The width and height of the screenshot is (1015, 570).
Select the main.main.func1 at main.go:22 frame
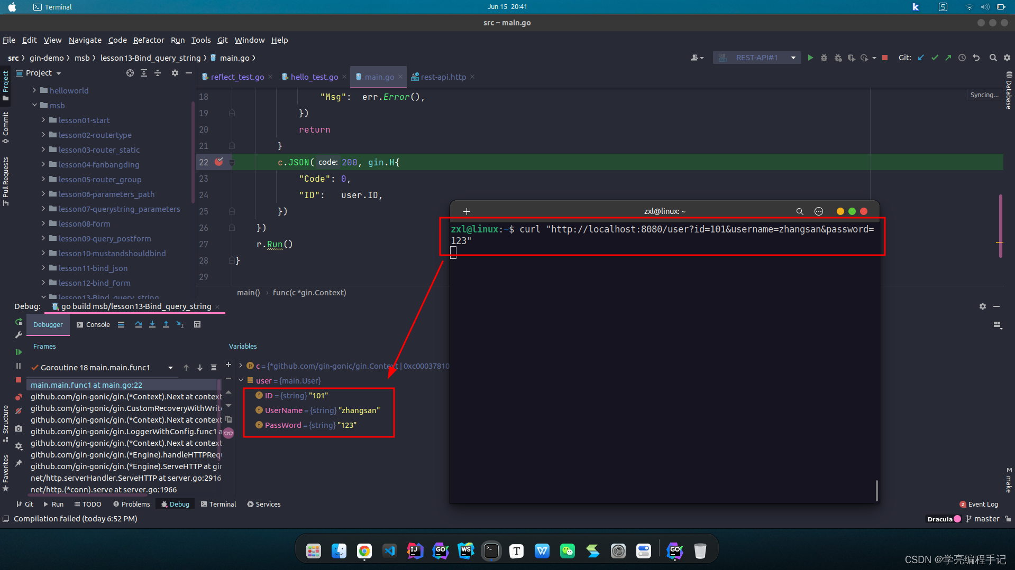click(x=122, y=385)
